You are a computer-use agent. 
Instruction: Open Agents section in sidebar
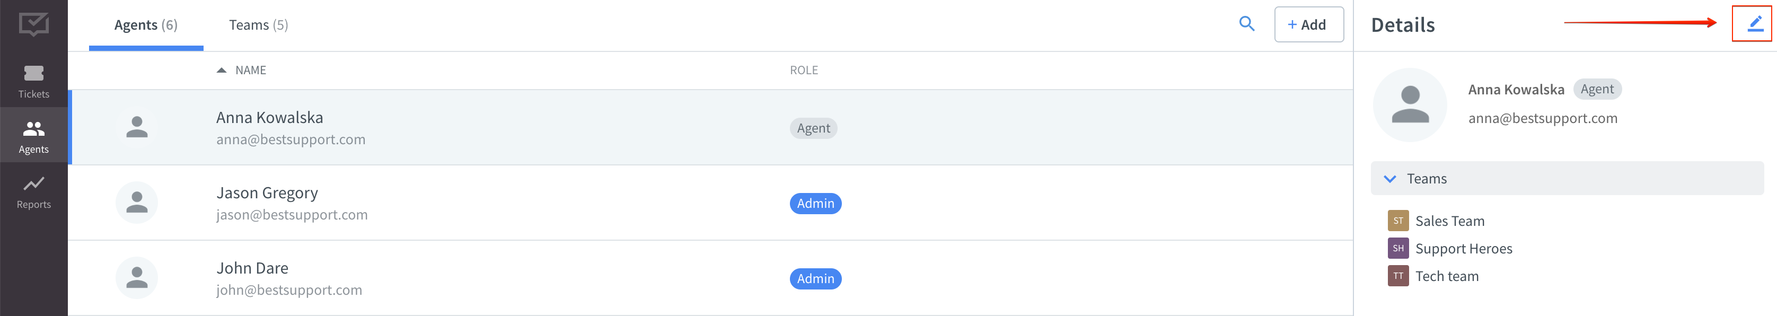[34, 136]
